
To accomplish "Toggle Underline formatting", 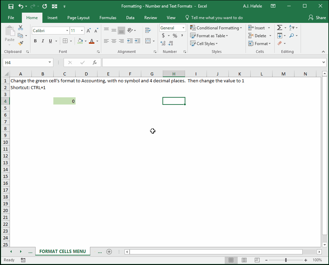I will point(50,41).
